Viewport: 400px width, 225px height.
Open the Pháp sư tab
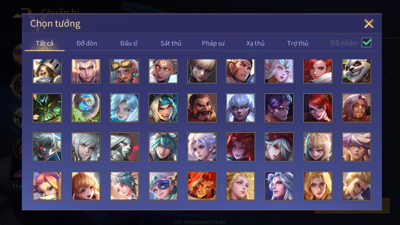pos(213,43)
